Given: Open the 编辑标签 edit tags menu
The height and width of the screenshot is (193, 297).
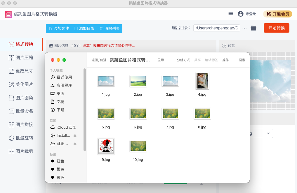Looking at the screenshot, I should pos(211,60).
